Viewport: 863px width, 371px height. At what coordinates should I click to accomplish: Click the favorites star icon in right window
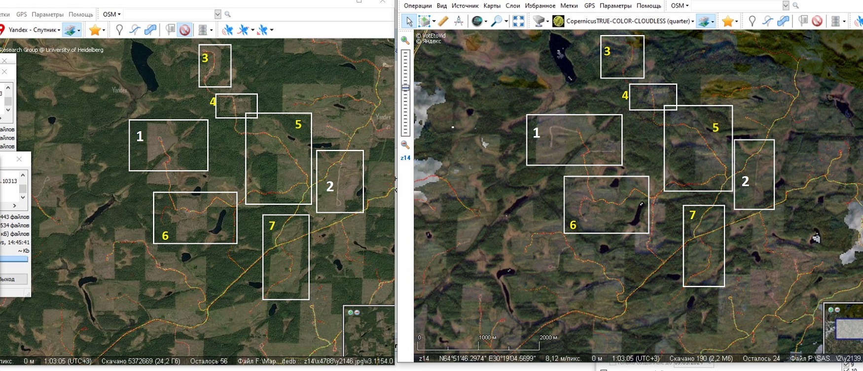pos(727,21)
